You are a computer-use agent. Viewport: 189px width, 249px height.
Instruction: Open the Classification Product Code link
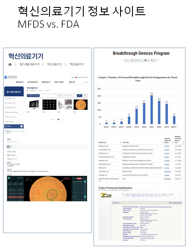point(141,227)
